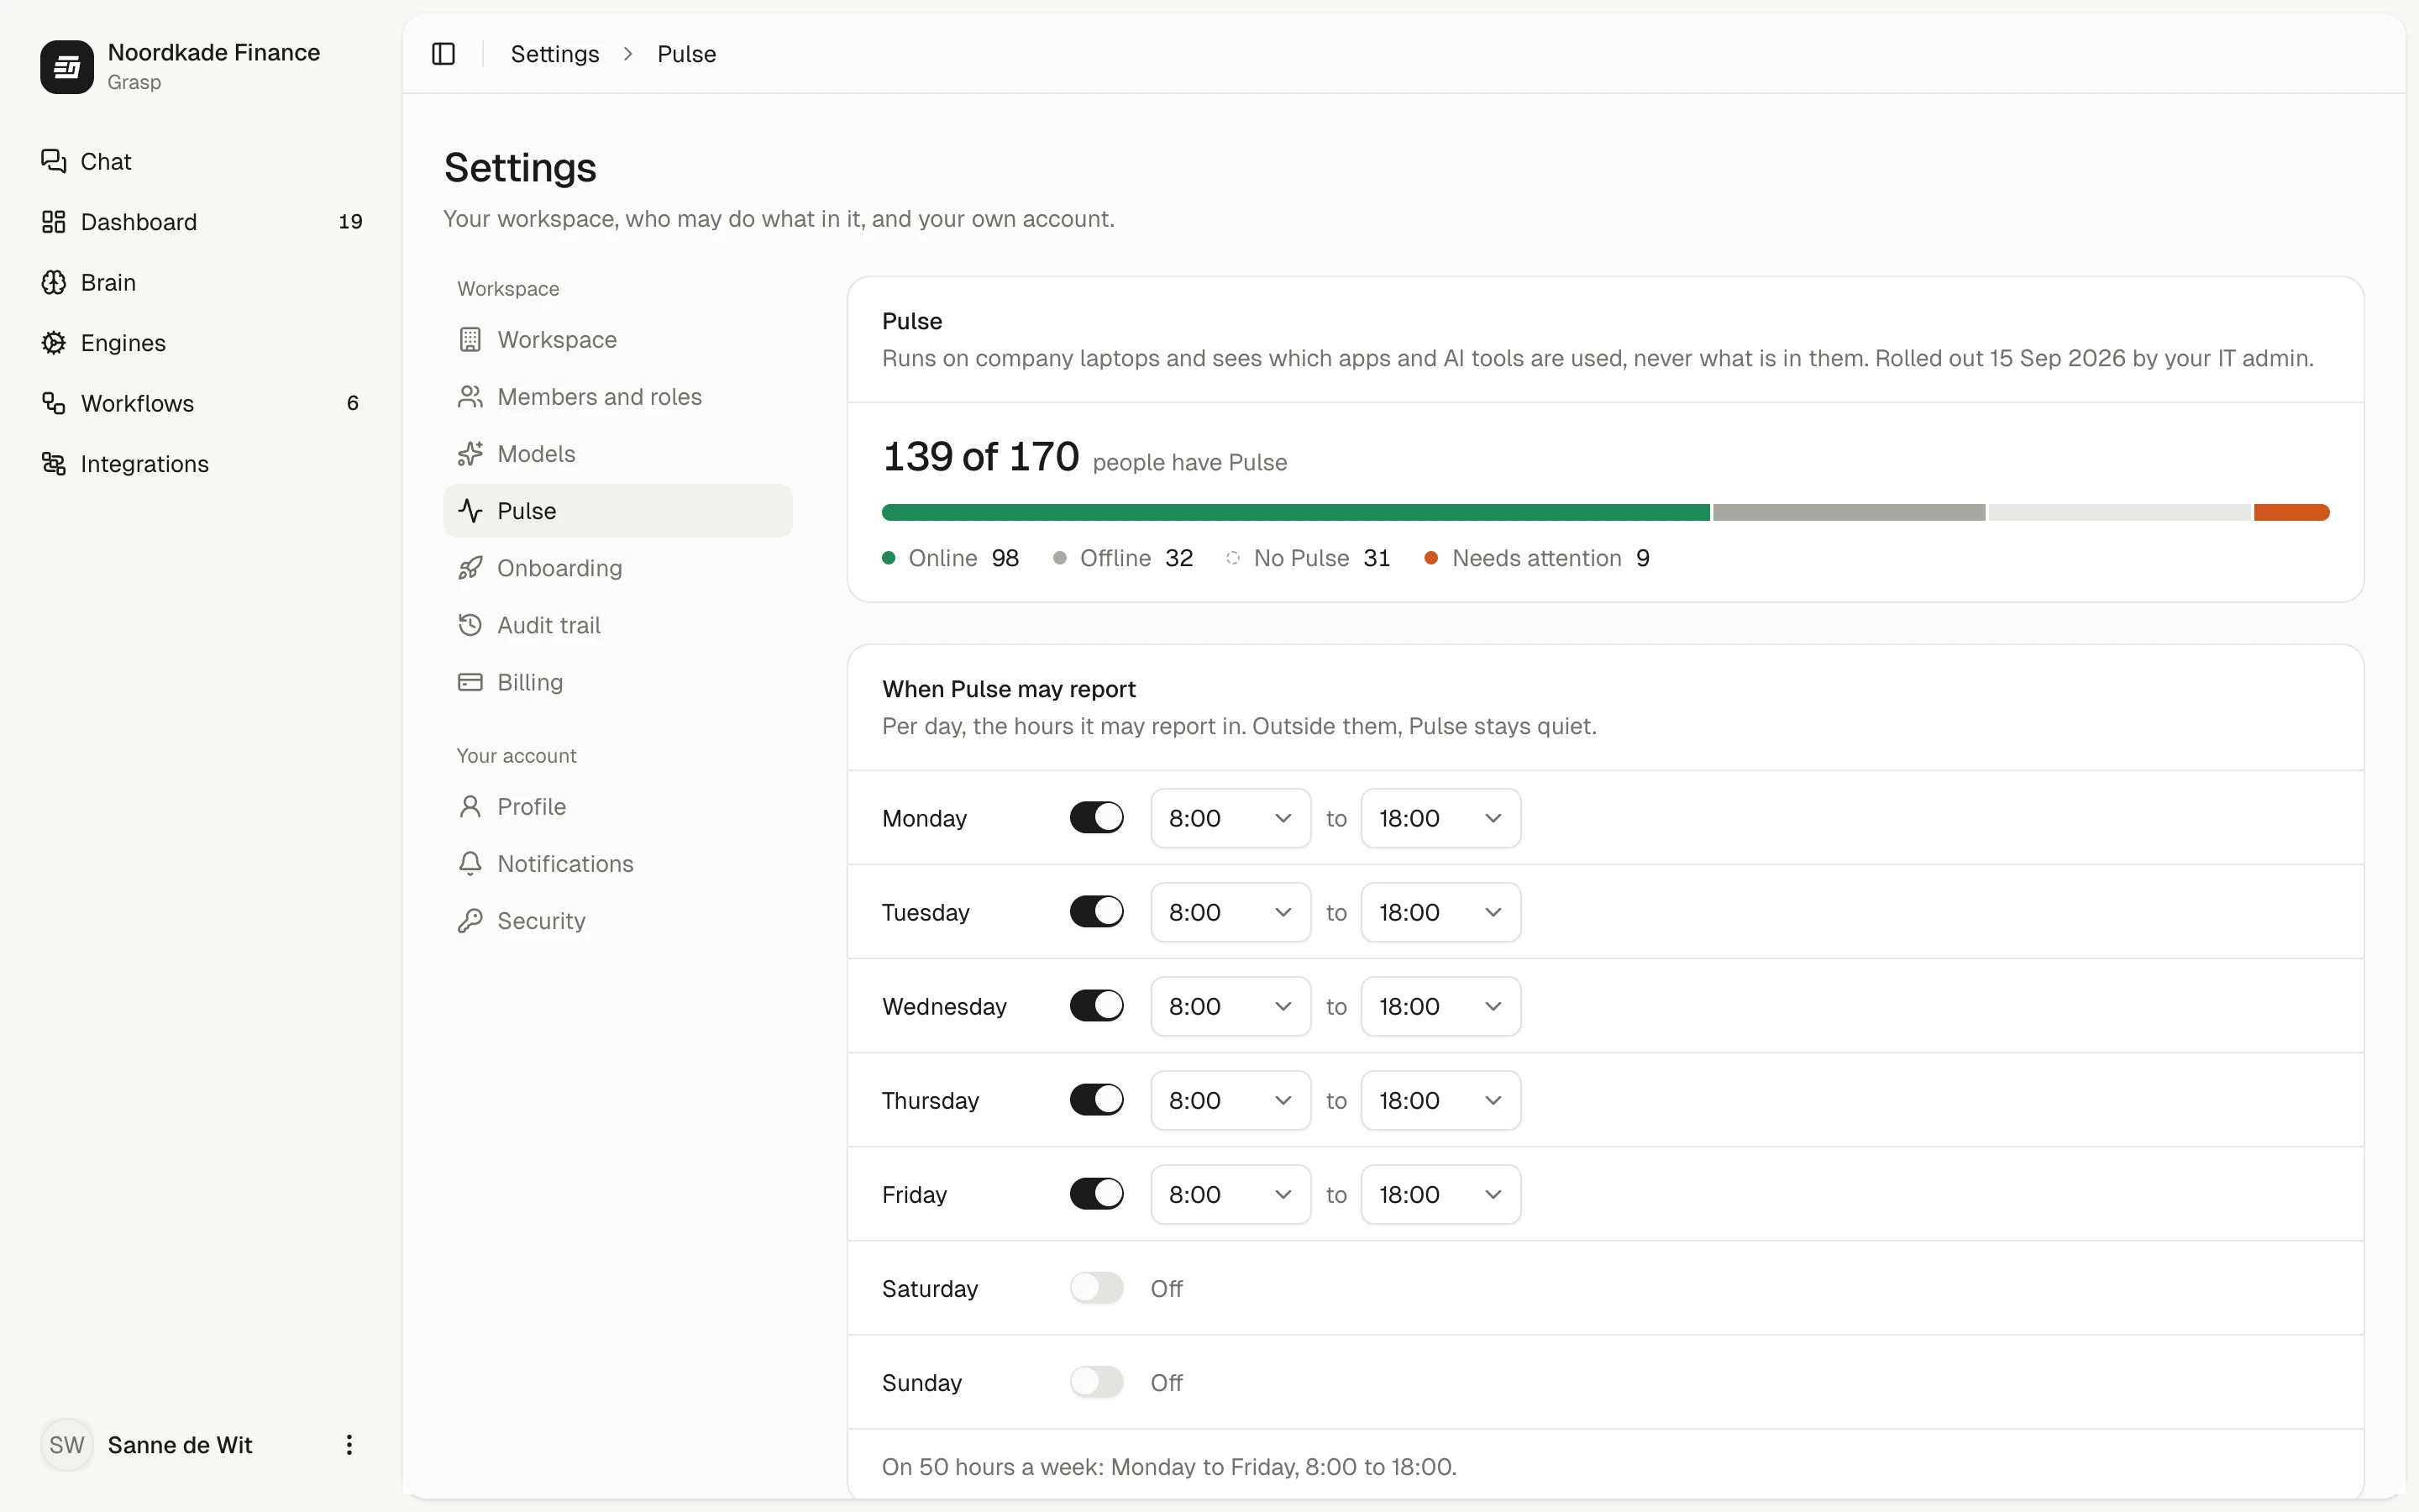The image size is (2419, 1512).
Task: Open Workflows in main sidebar
Action: pos(201,403)
